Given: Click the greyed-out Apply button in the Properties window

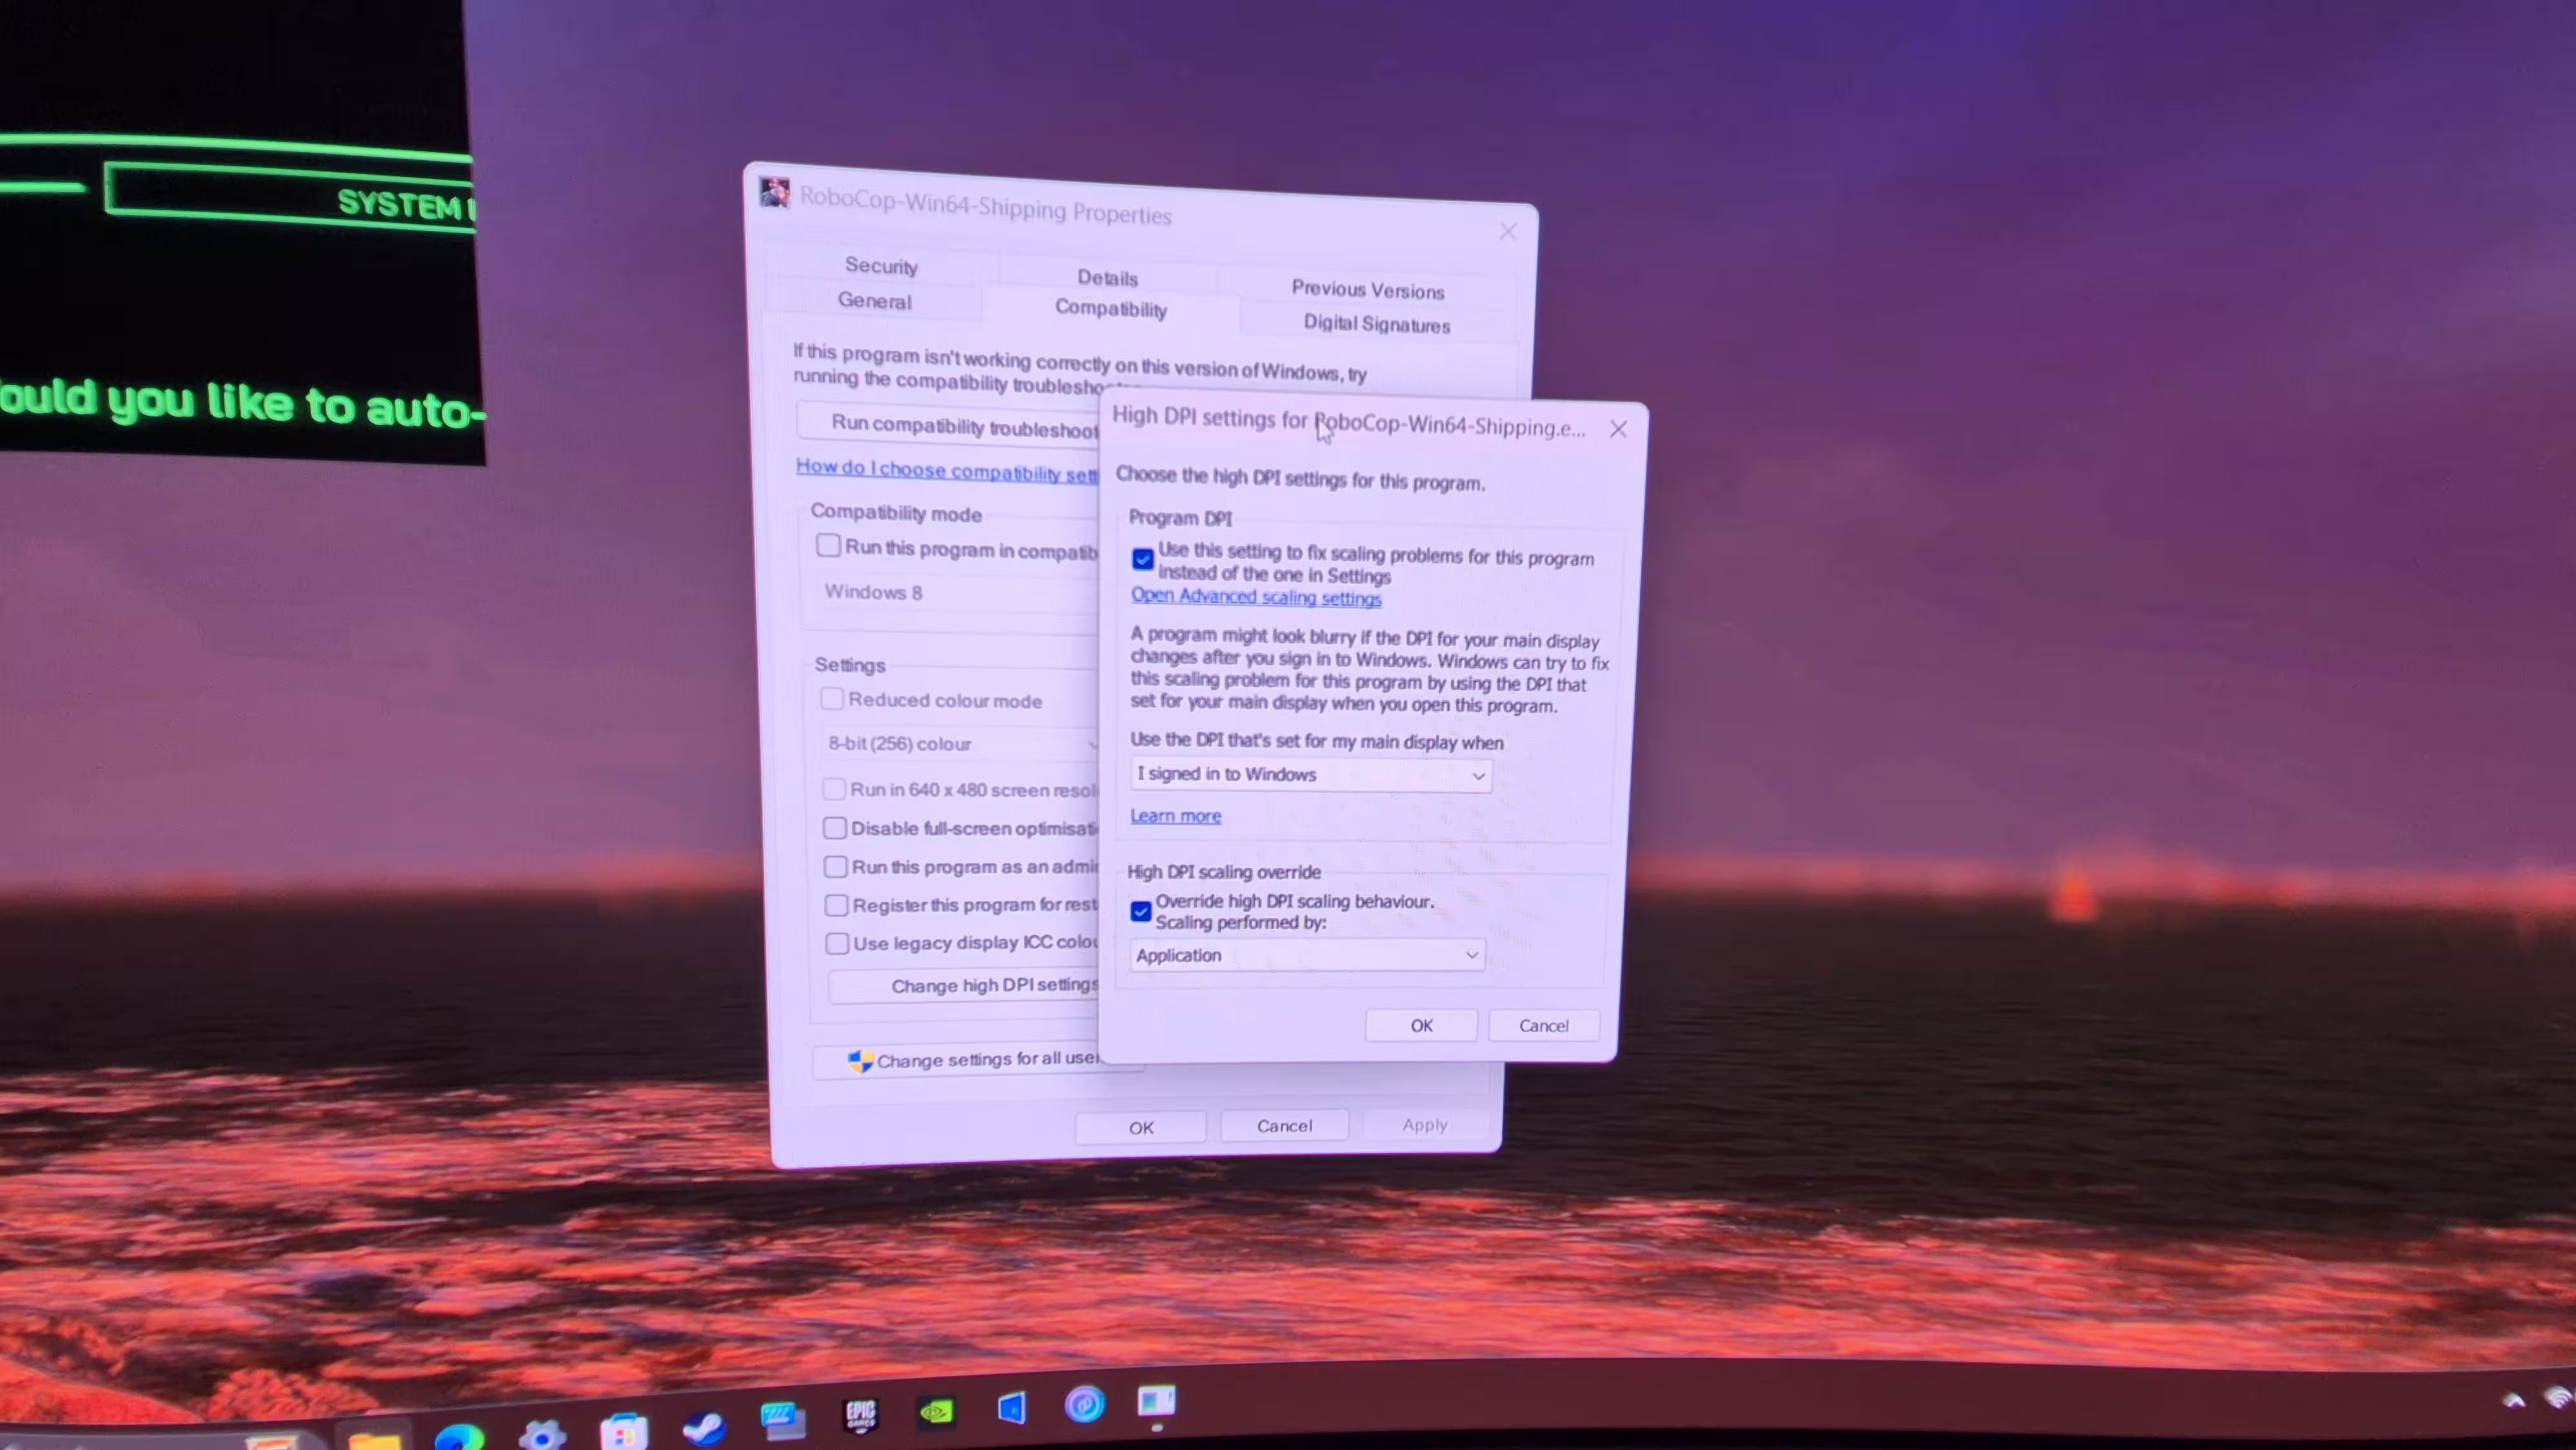Looking at the screenshot, I should point(1424,1125).
